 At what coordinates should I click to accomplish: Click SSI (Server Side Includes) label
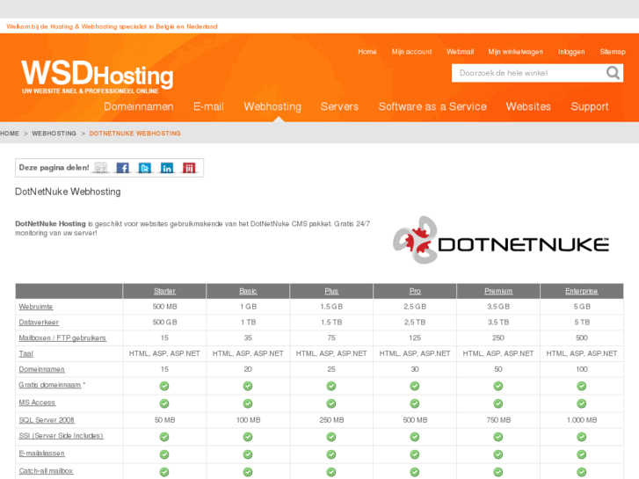point(61,436)
